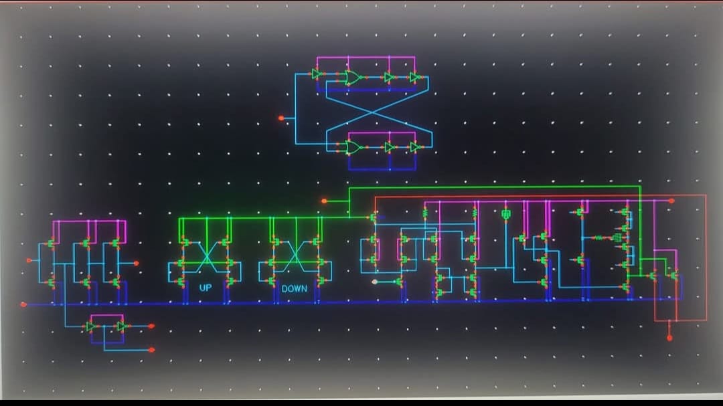The width and height of the screenshot is (723, 406).
Task: Click the red pin at the green rail's left end
Action: (325, 201)
